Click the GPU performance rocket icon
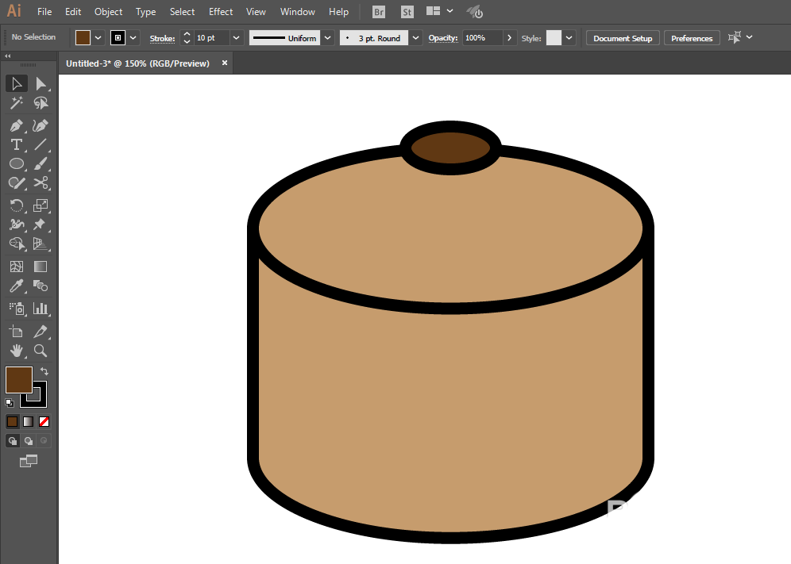 [x=475, y=12]
